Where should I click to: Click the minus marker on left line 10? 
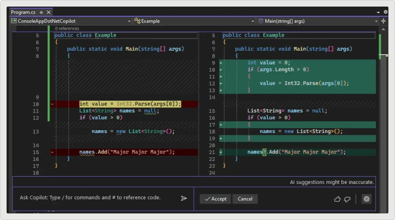click(52, 104)
